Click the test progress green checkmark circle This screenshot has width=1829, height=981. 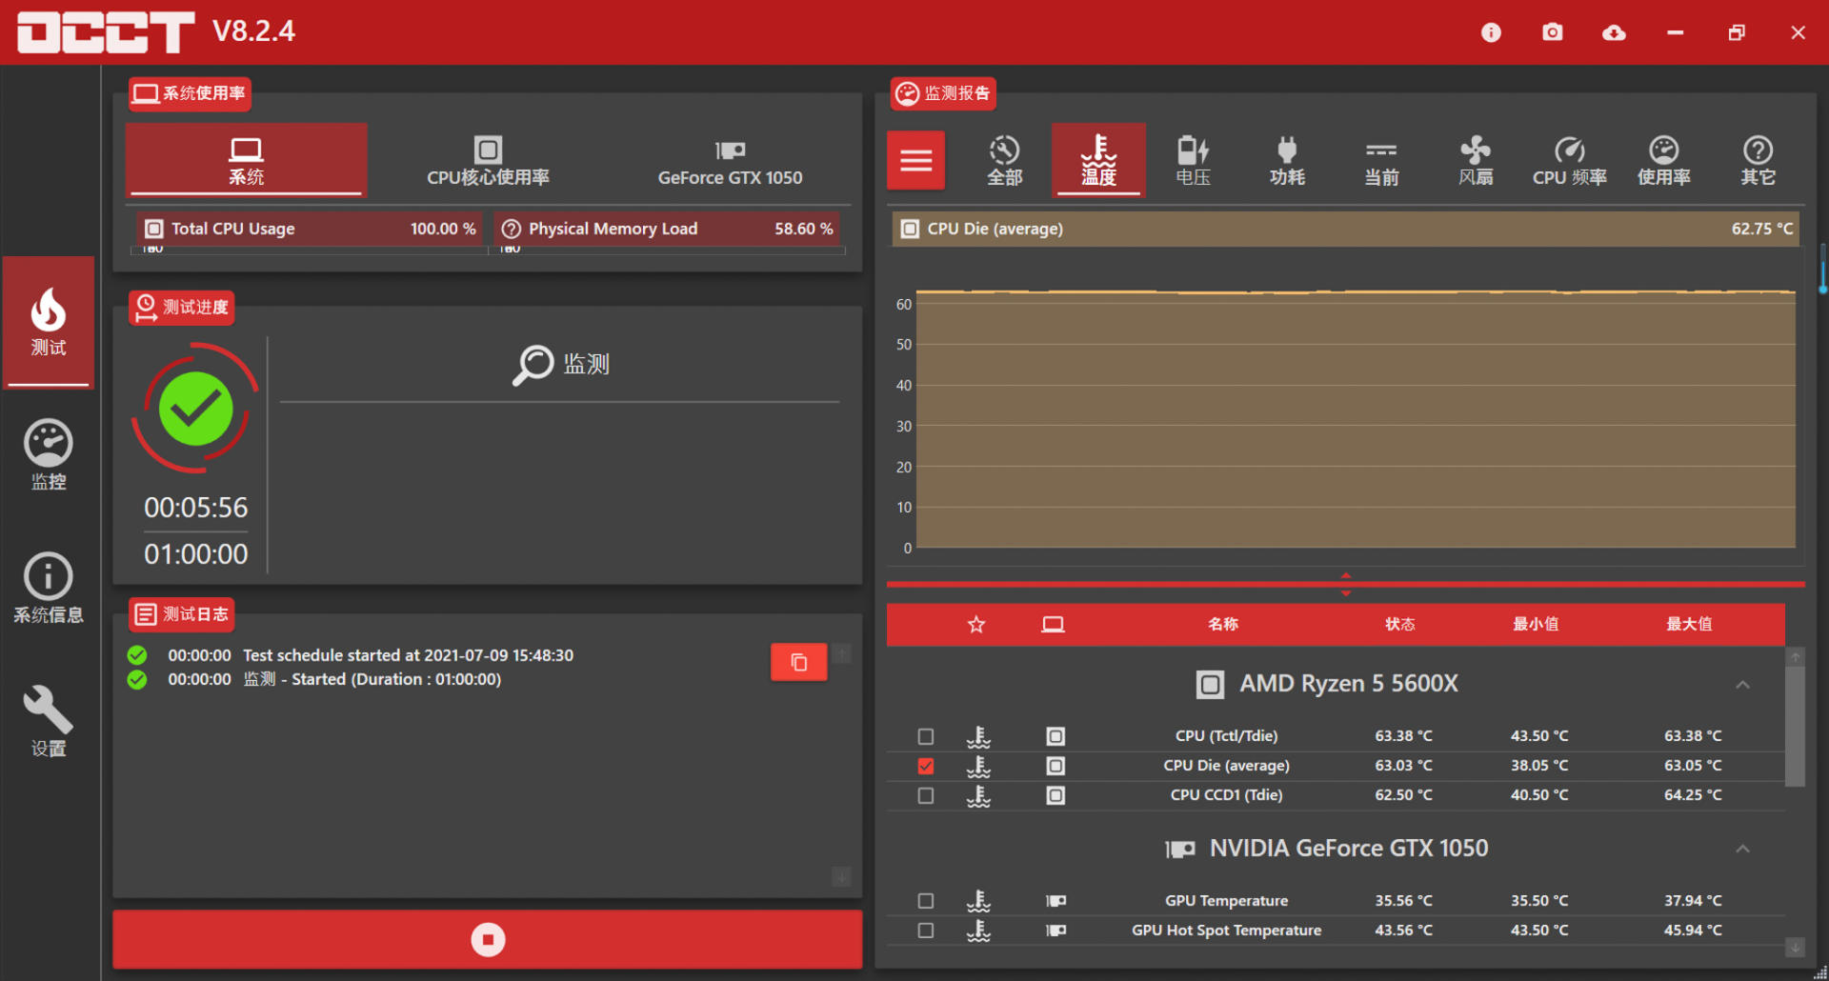(x=195, y=409)
